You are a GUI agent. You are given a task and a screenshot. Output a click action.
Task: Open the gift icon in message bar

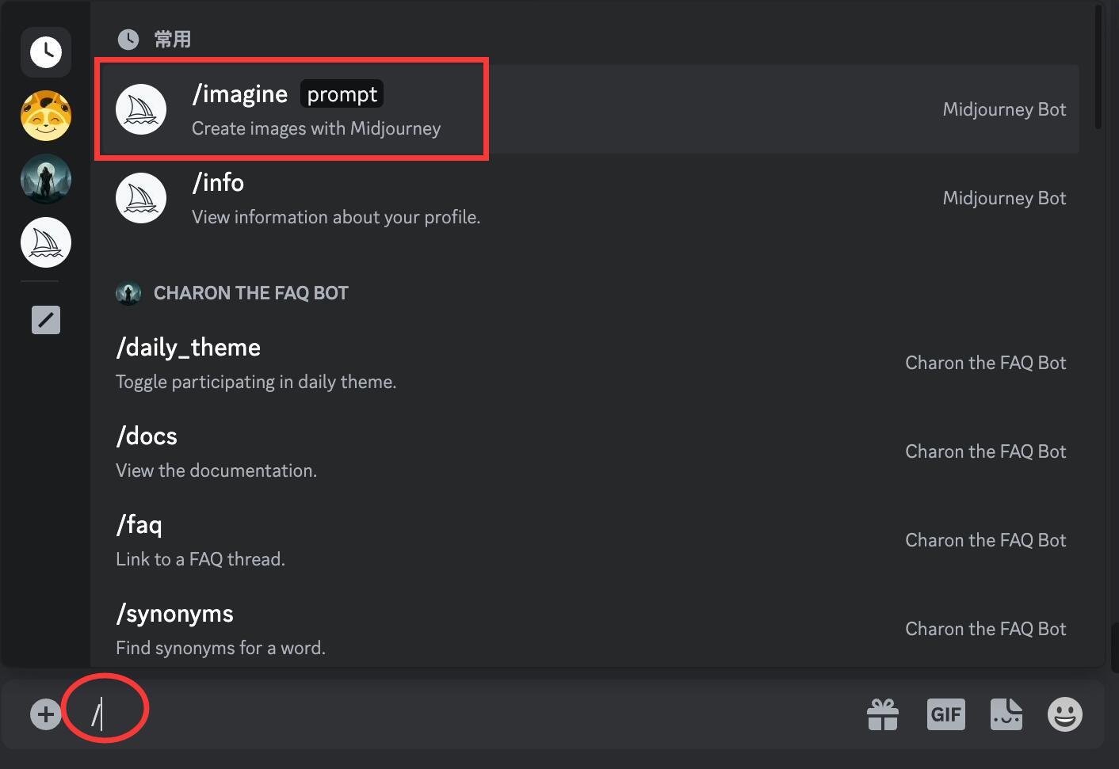point(883,714)
